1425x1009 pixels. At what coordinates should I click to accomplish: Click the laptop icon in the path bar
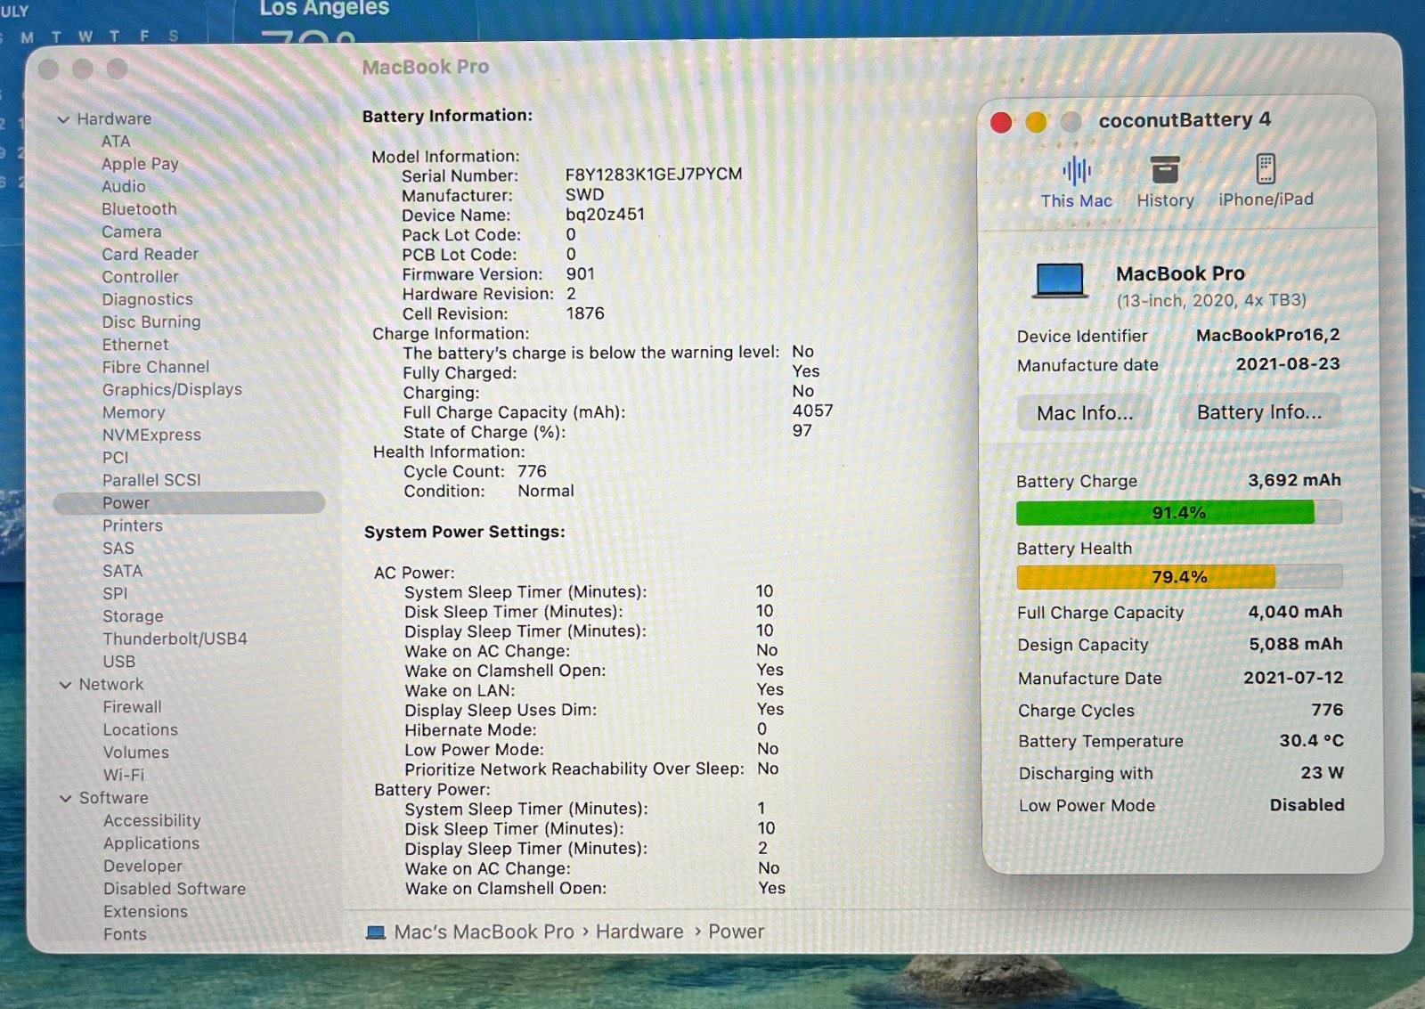click(x=376, y=932)
